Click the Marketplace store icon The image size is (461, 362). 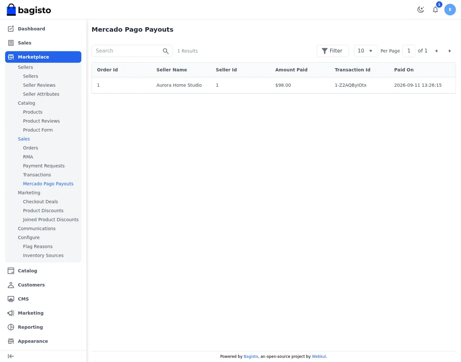(x=11, y=57)
